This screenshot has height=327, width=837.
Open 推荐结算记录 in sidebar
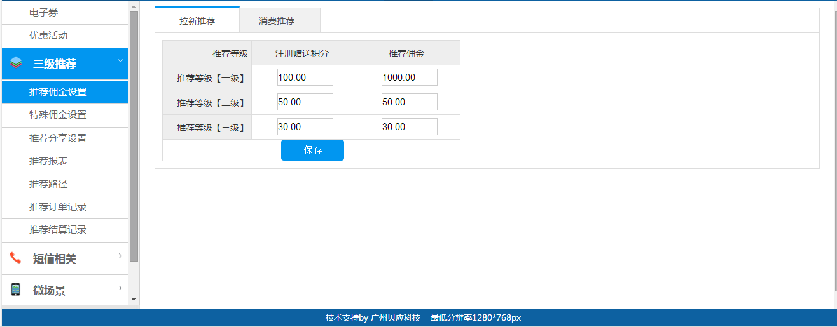pos(65,230)
